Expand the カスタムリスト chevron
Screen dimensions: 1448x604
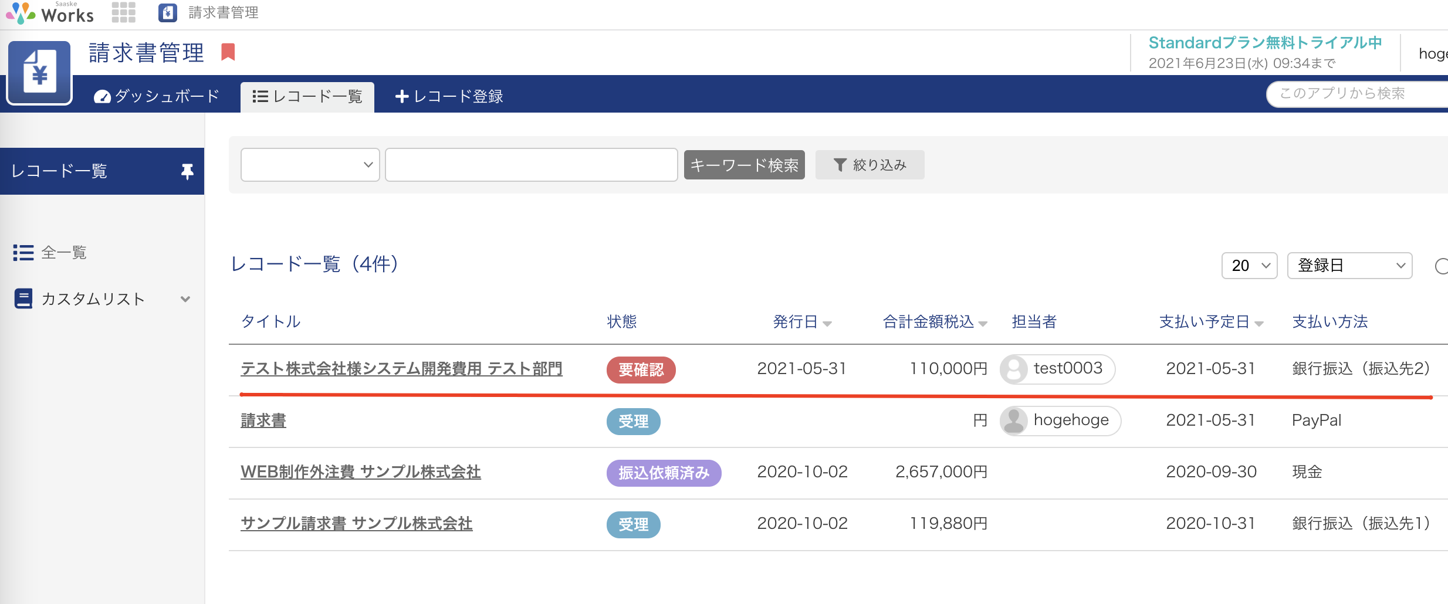(185, 299)
